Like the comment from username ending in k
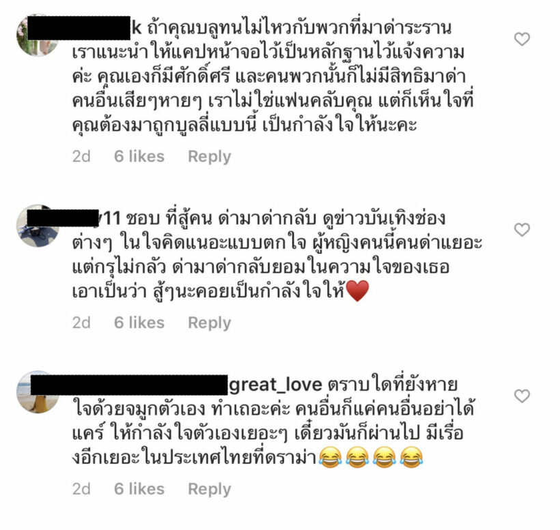This screenshot has width=560, height=530. tap(522, 39)
